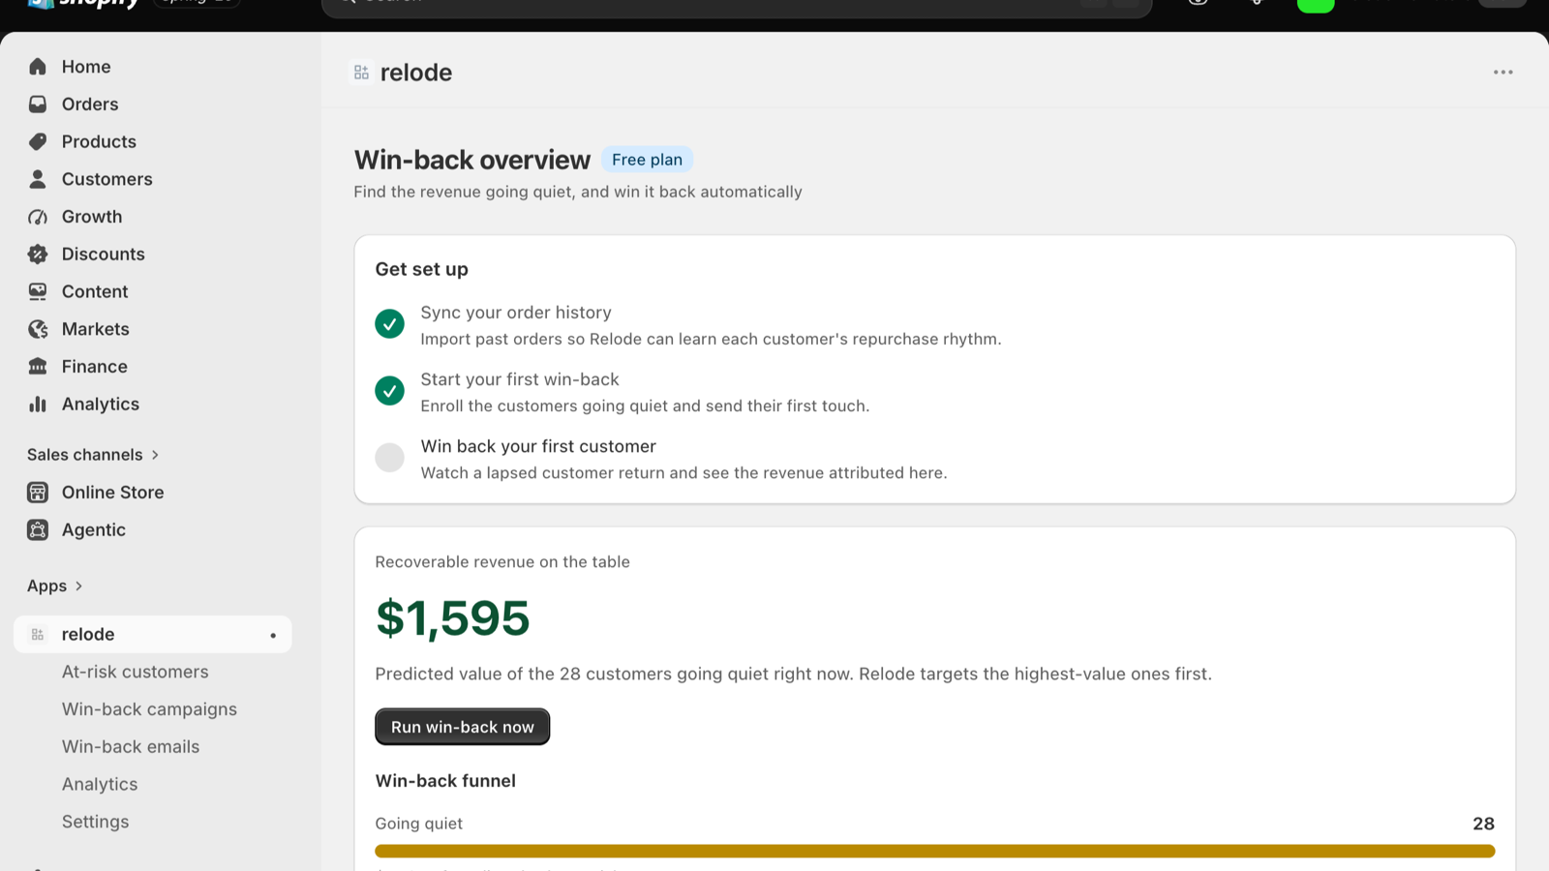The width and height of the screenshot is (1549, 871).
Task: Select the Products tag icon
Action: 38,141
